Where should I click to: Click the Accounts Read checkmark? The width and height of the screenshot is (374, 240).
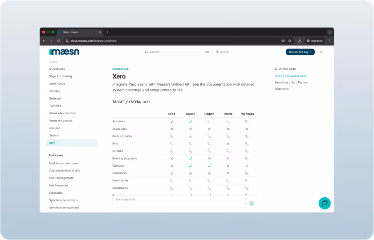pos(172,121)
